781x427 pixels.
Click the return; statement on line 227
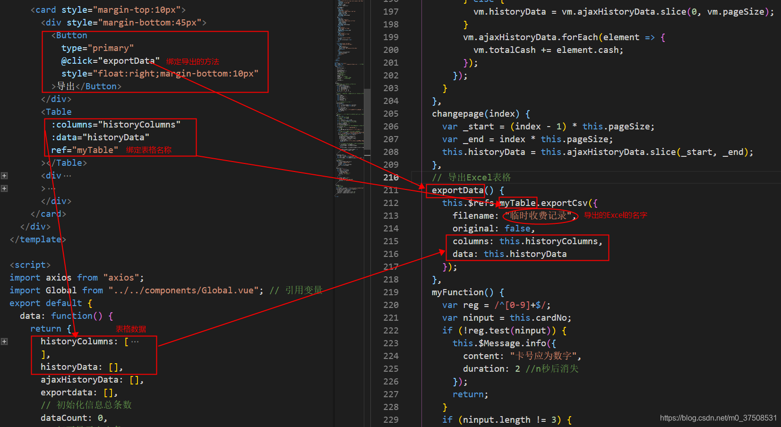point(471,394)
